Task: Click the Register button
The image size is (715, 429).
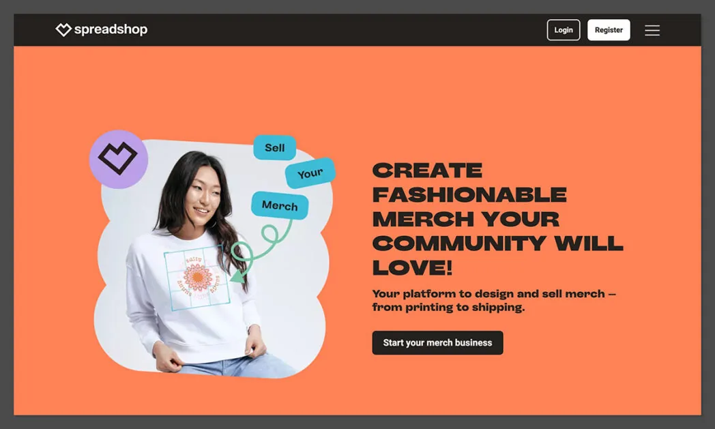Action: click(x=609, y=30)
